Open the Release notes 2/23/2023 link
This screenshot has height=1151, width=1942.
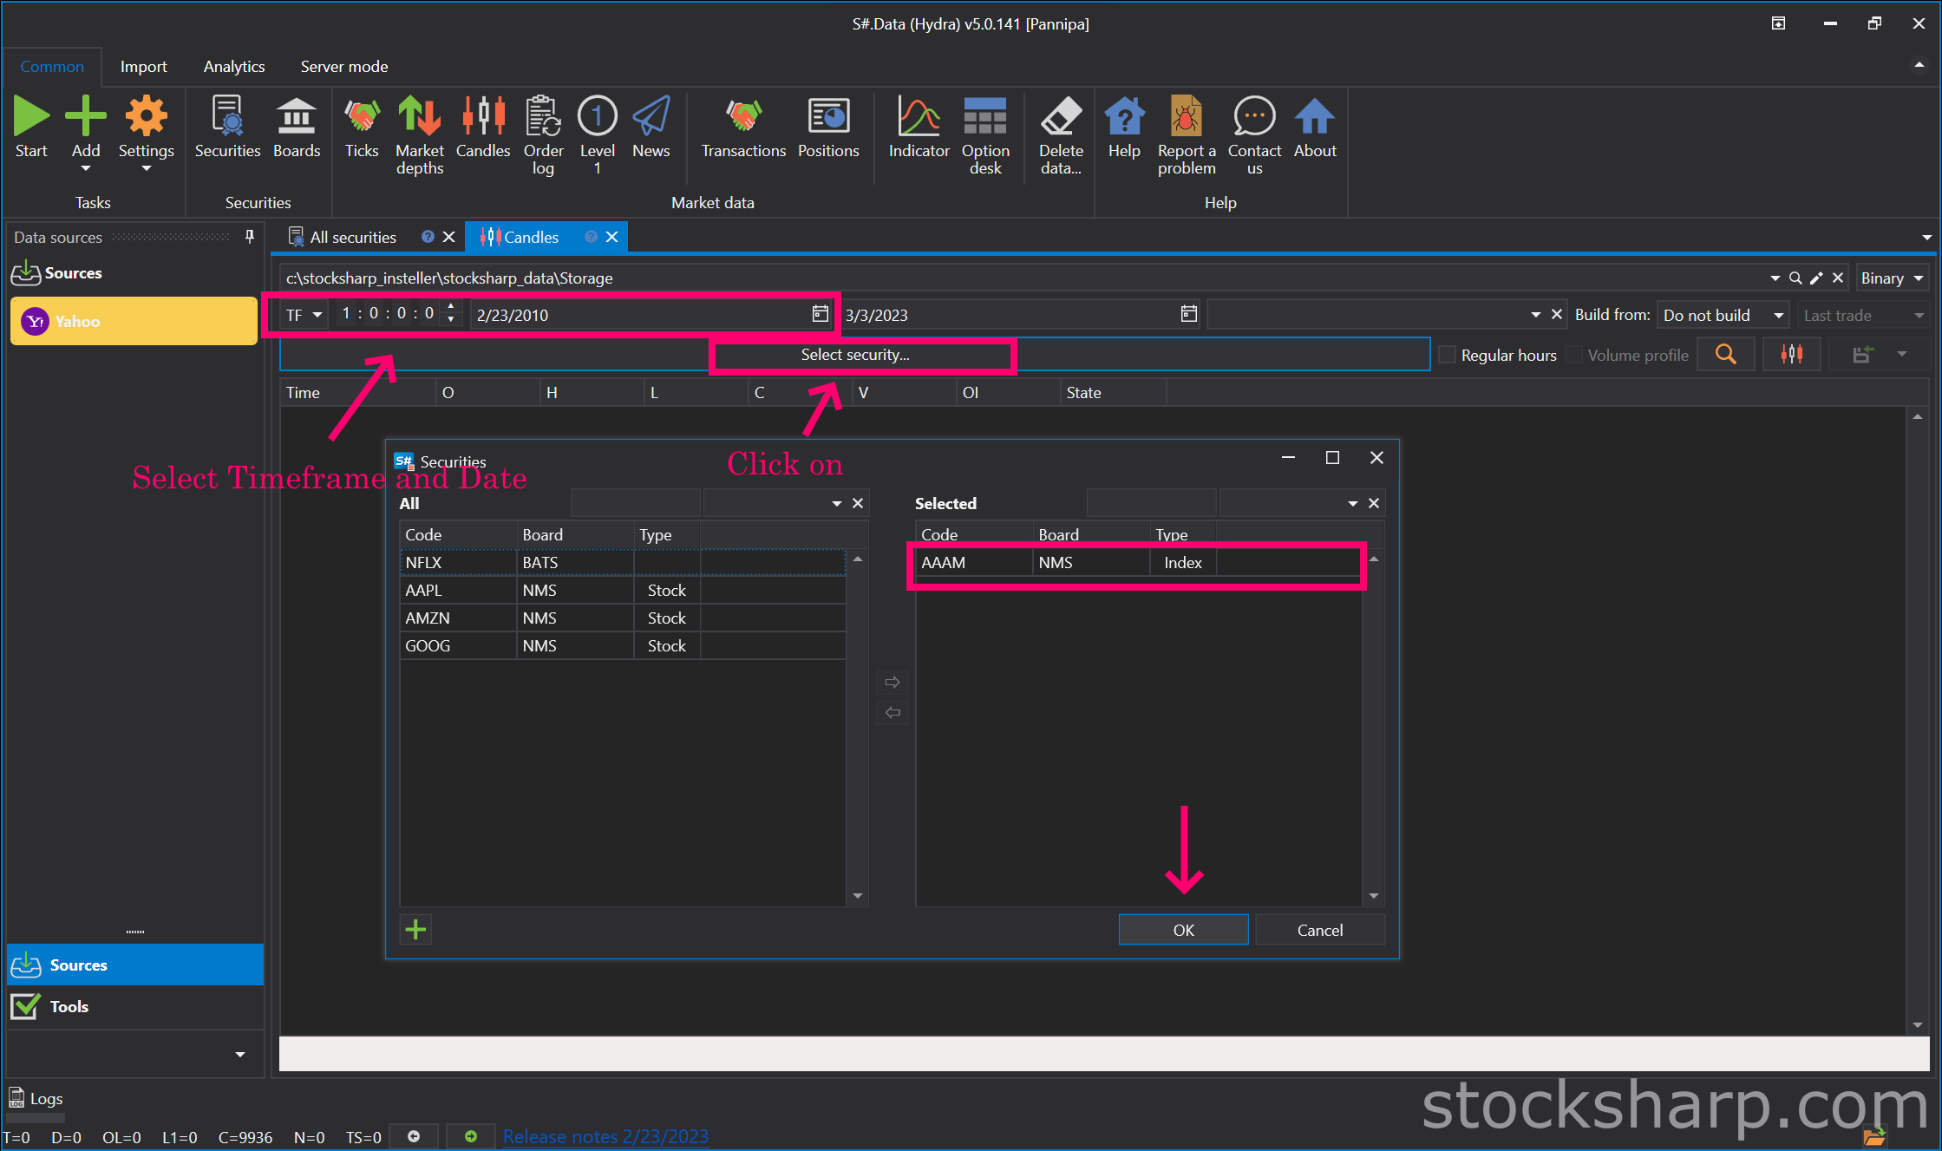click(605, 1136)
